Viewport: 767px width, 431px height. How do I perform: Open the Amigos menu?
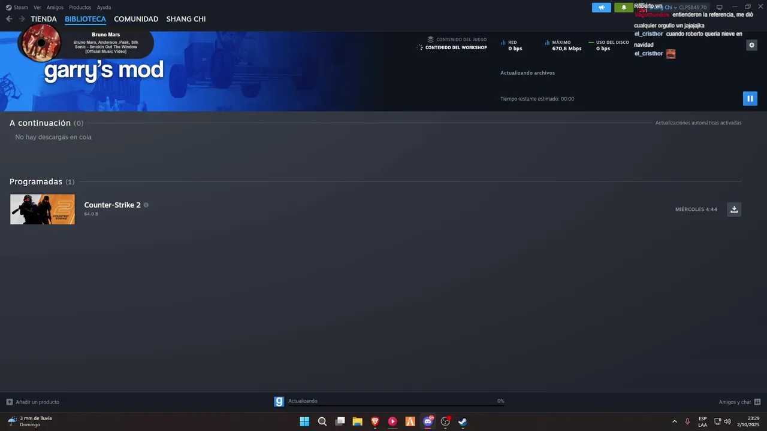click(55, 7)
